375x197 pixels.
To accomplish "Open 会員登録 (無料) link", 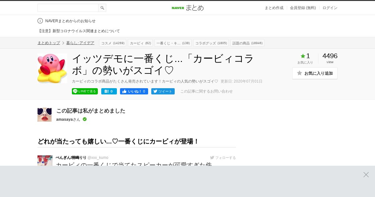I will click(x=303, y=8).
